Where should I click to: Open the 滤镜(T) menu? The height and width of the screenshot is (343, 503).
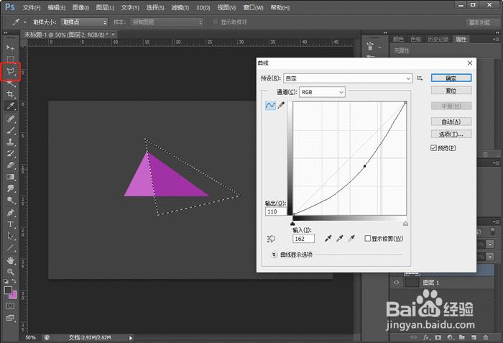(180, 7)
